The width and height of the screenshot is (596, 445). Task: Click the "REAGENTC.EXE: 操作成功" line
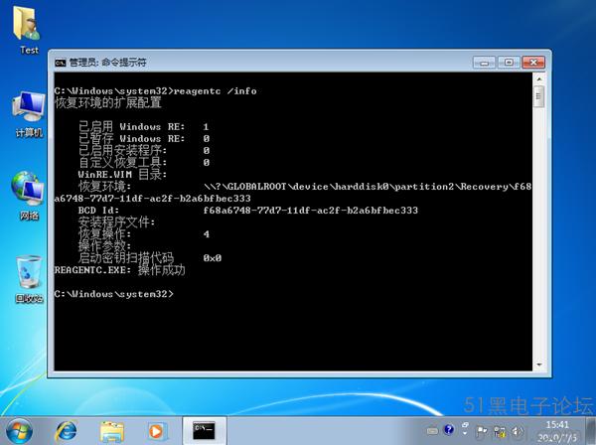[119, 270]
